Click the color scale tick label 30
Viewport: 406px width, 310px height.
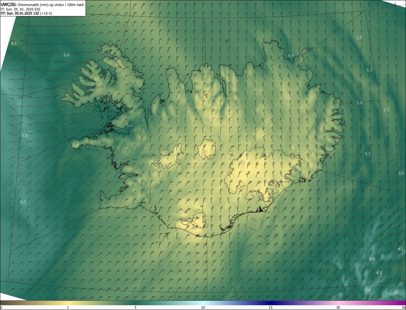(x=338, y=308)
